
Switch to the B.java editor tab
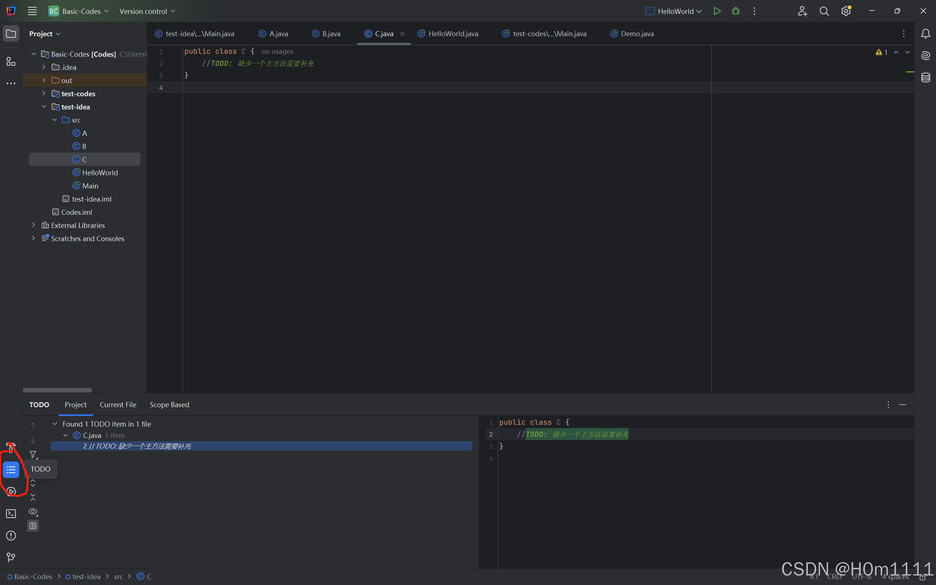click(331, 34)
